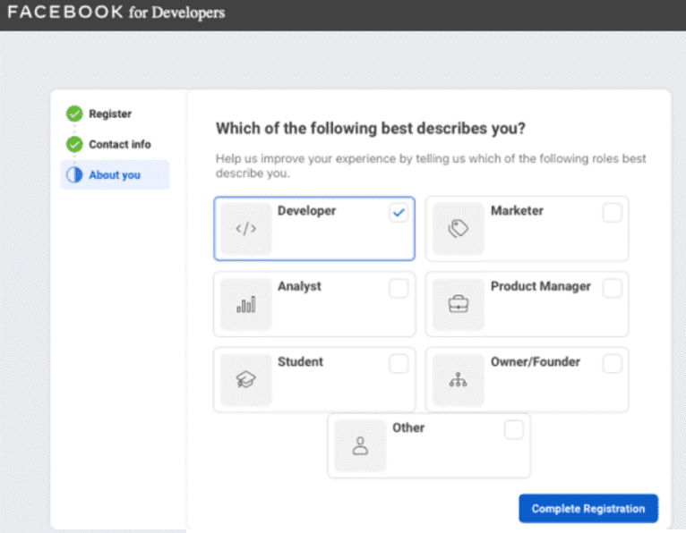Screen dimensions: 686x533
Task: Click the Developer role label
Action: pos(306,210)
